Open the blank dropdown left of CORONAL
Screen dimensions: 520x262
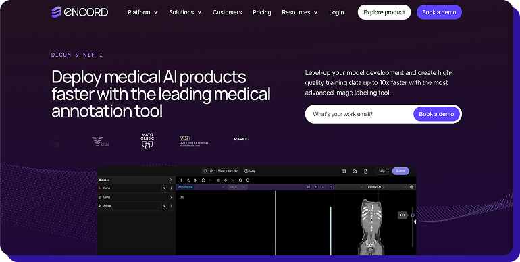350,187
